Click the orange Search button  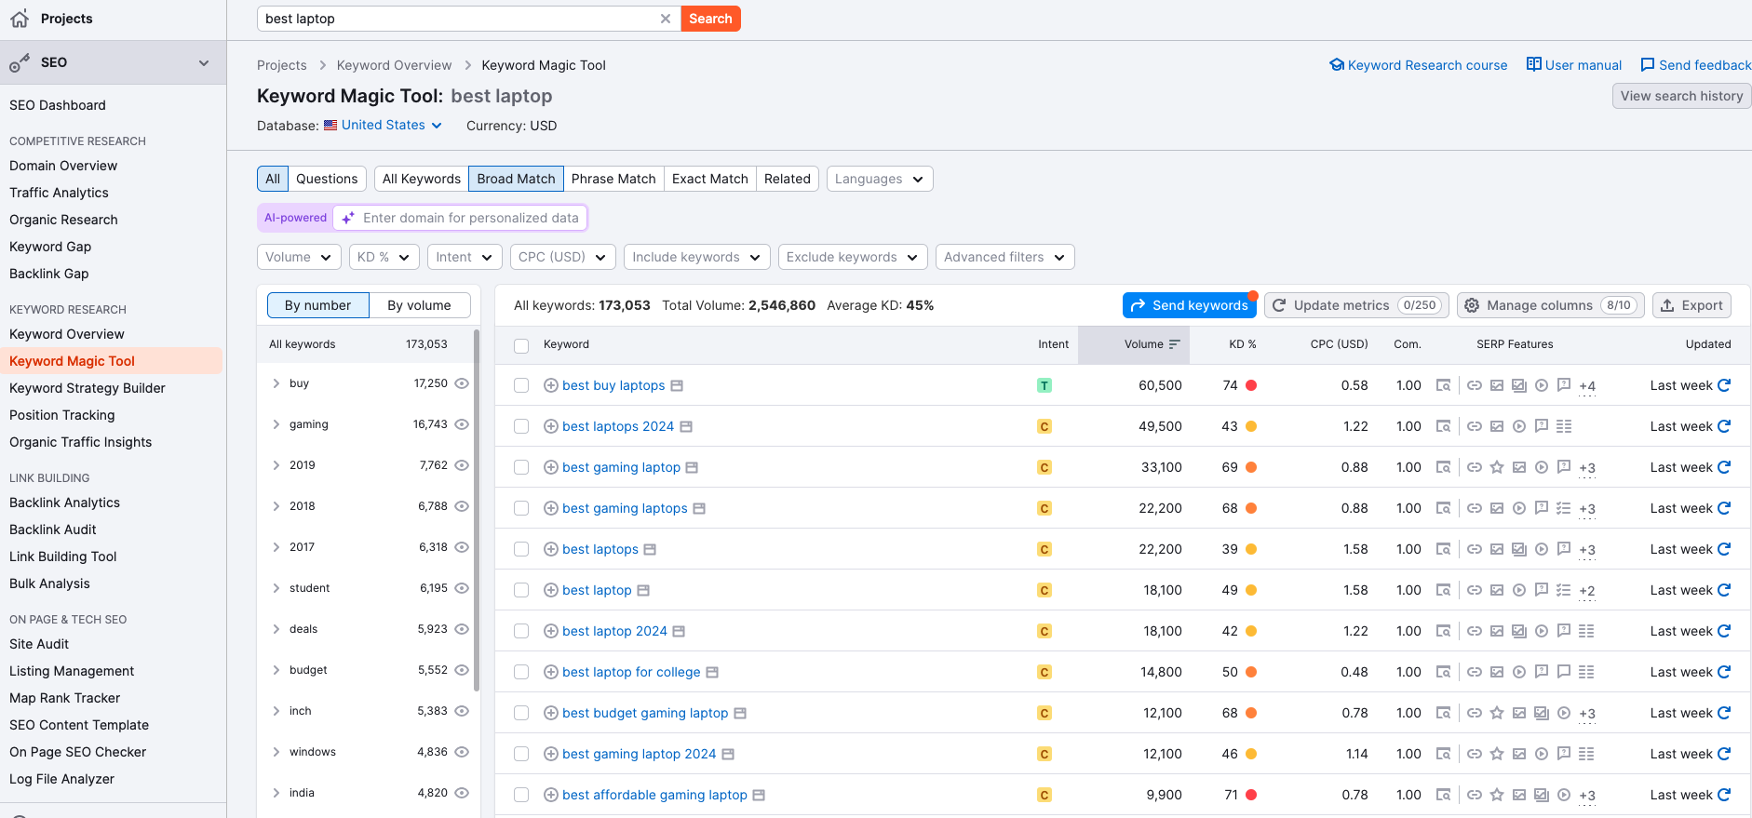pos(710,19)
